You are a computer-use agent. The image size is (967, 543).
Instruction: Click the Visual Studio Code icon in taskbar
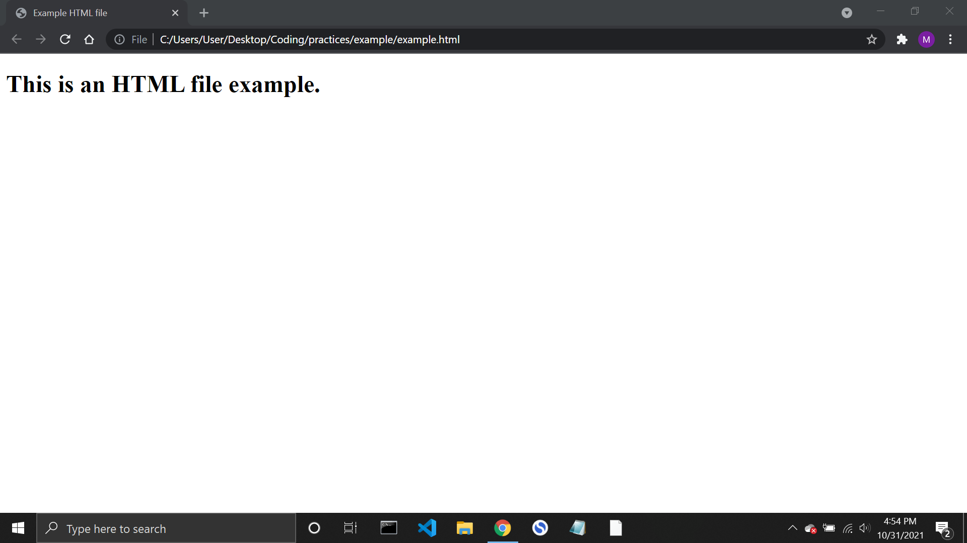pos(426,528)
